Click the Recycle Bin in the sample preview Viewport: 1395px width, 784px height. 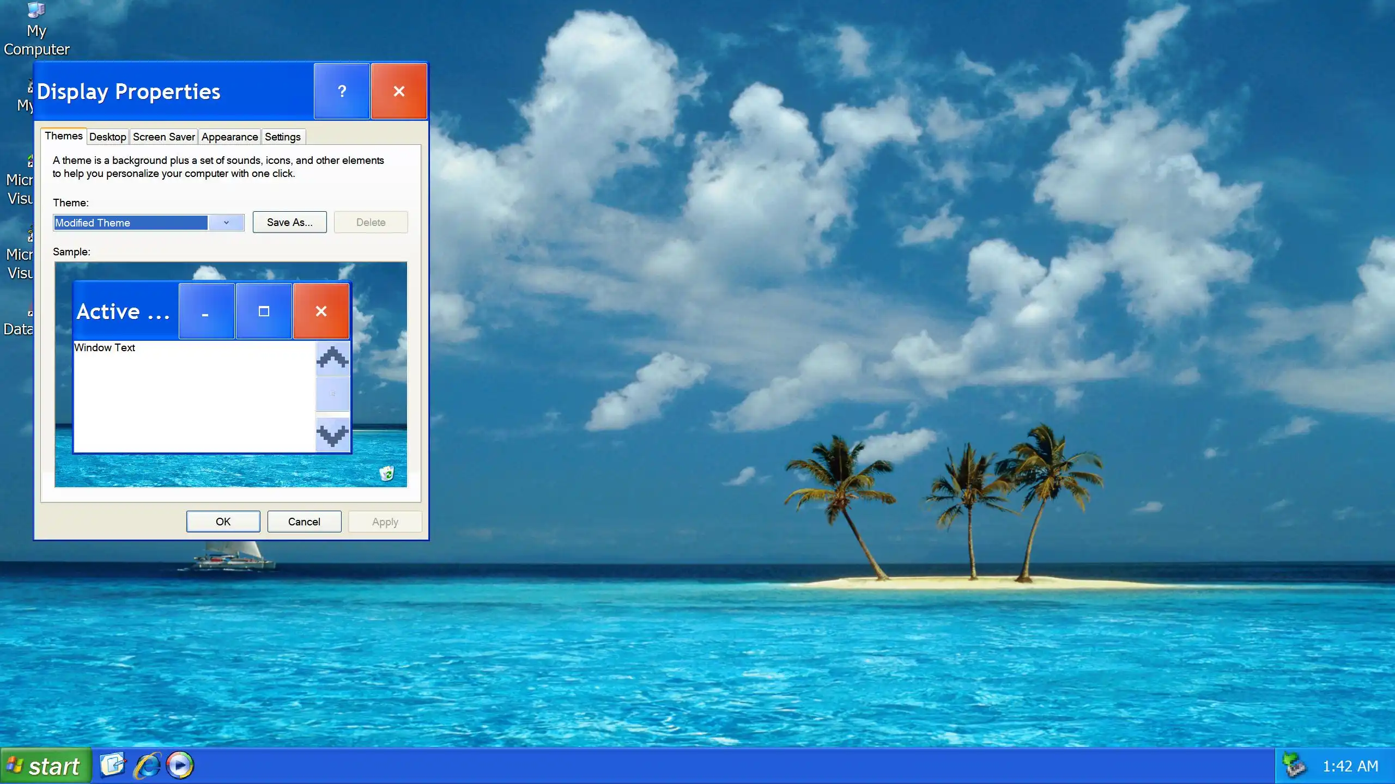click(x=386, y=473)
